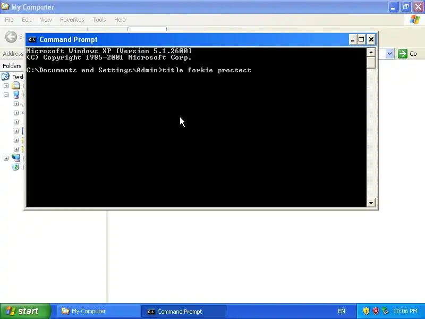425x319 pixels.
Task: Open the Tools menu in My Computer
Action: coord(99,20)
